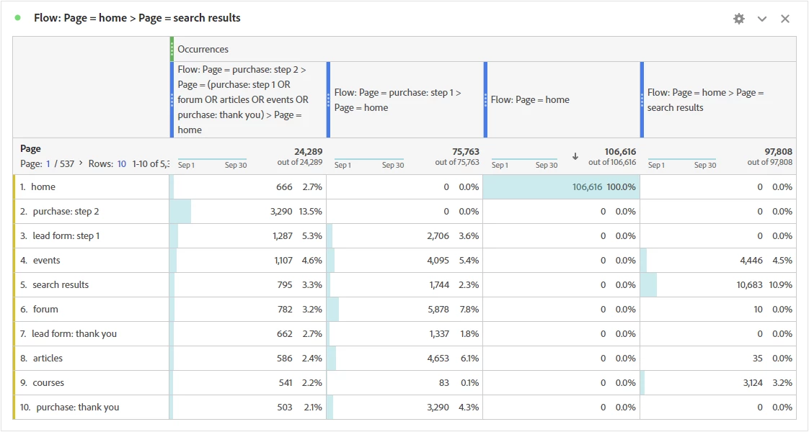Screen dimensions: 809x432
Task: Select row 10 purchase: thank you
Action: [x=92, y=407]
